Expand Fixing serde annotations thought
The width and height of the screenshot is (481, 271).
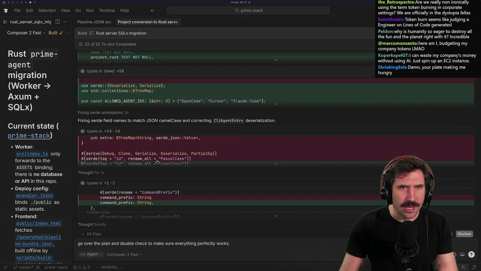click(x=103, y=113)
